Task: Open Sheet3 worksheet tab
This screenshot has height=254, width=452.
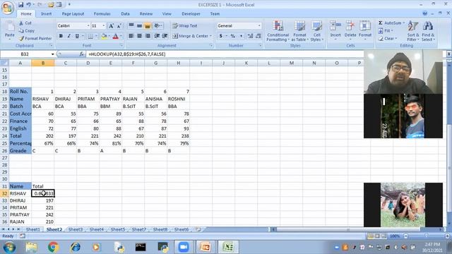Action: 76,229
